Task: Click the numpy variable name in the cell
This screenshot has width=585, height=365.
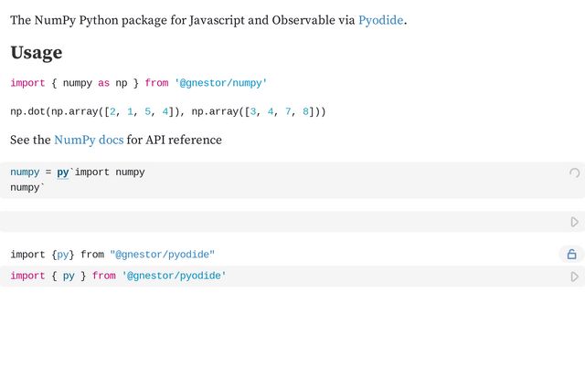Action: coord(25,172)
